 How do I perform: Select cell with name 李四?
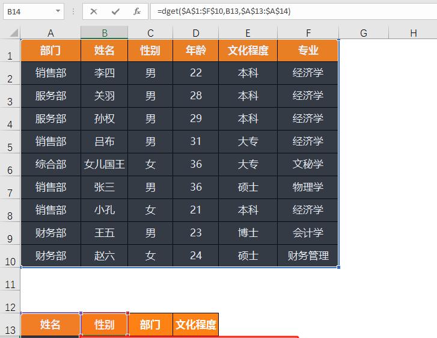pyautogui.click(x=104, y=73)
